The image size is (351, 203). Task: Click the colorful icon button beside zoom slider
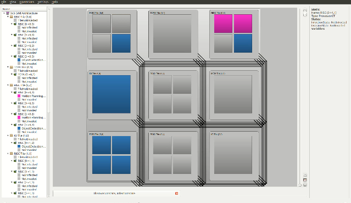click(x=305, y=180)
